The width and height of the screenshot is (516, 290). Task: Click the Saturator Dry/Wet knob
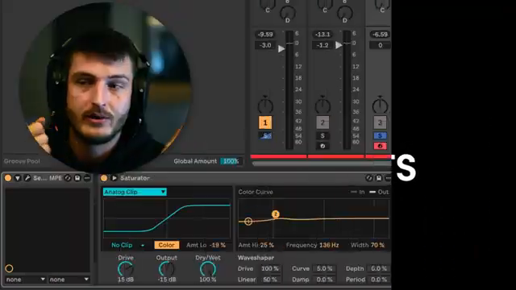tap(208, 269)
